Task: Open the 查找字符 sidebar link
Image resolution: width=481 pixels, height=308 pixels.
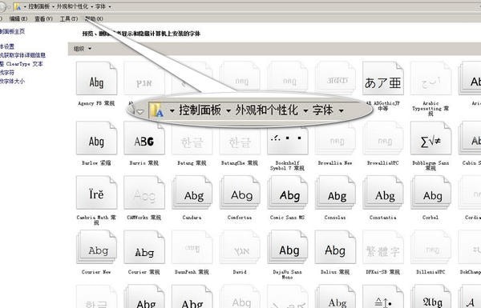Action: point(7,72)
